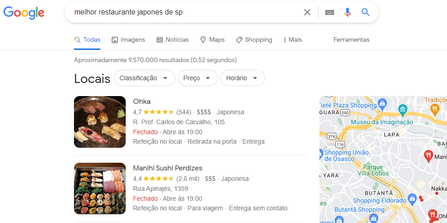
Task: Switch to the Imagens tab
Action: tap(128, 40)
